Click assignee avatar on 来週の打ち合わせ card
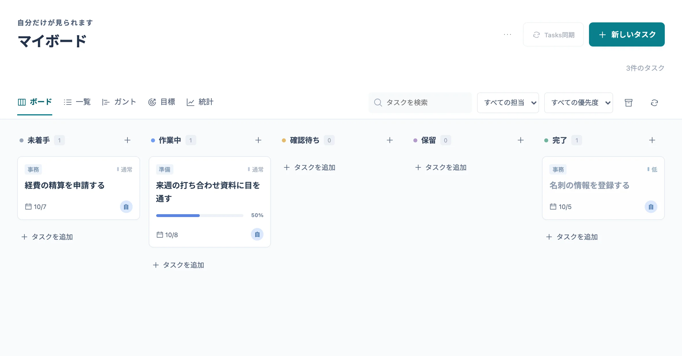Image resolution: width=682 pixels, height=356 pixels. pos(257,235)
